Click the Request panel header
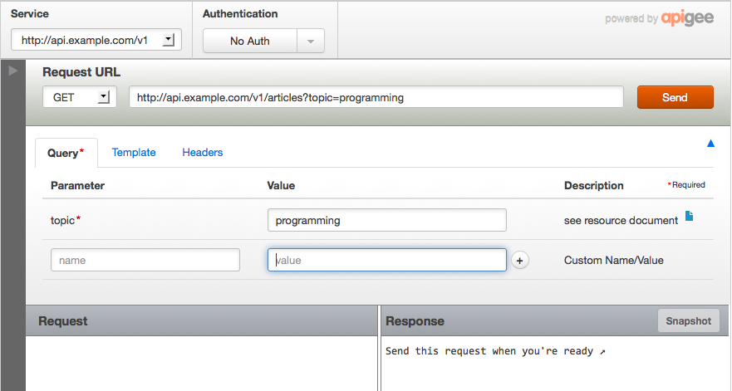 [202, 321]
